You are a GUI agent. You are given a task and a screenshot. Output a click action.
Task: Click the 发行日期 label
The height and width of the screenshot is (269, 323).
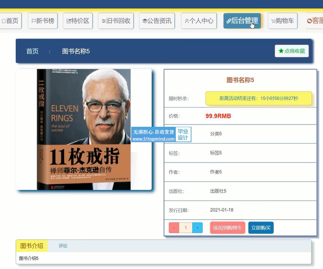(x=179, y=210)
